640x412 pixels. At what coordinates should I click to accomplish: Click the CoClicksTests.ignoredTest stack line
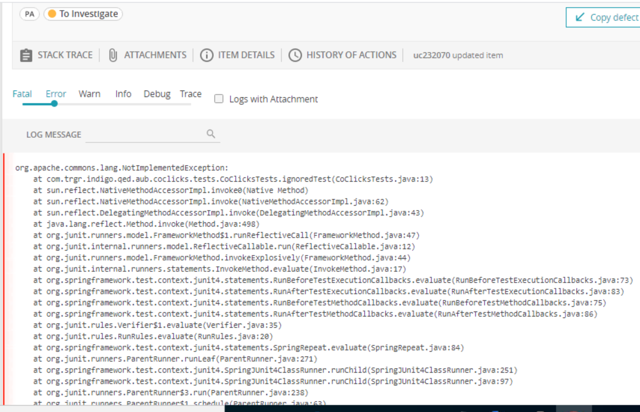click(233, 179)
